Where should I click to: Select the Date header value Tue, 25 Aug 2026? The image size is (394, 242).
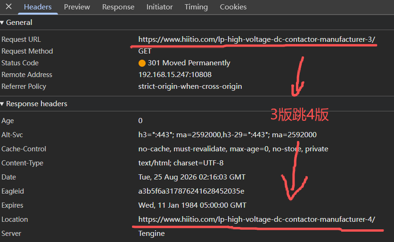click(192, 177)
